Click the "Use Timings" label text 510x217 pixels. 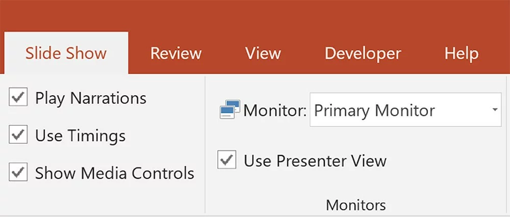tap(80, 135)
